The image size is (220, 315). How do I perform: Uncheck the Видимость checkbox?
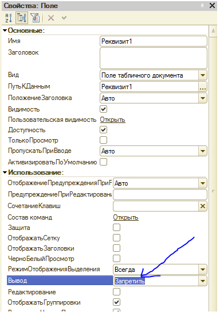[x=103, y=109]
